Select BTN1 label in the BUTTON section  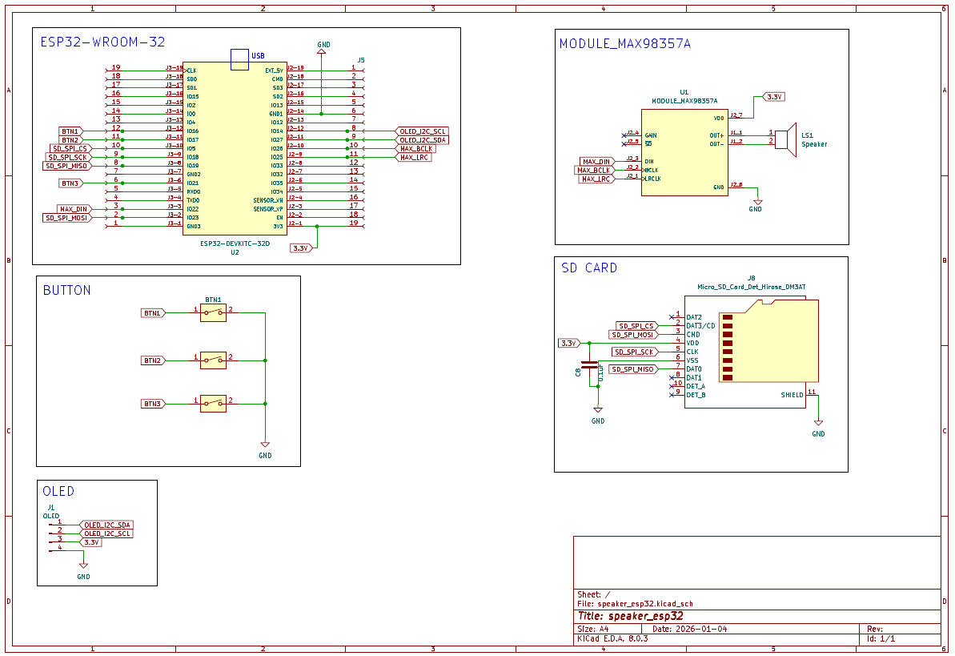point(153,312)
